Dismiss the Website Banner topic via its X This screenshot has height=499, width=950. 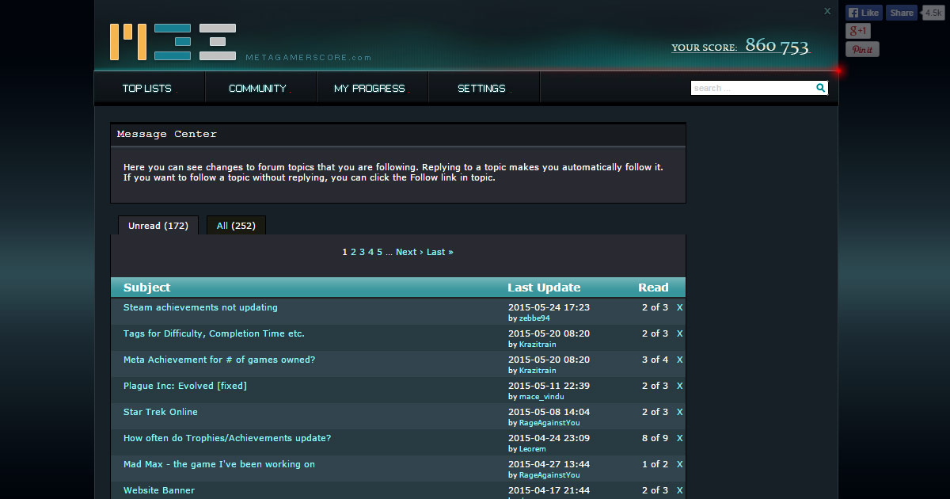pyautogui.click(x=679, y=489)
